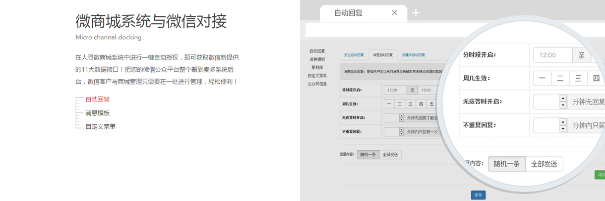Switch to the 关注自动回复 tab

353,55
